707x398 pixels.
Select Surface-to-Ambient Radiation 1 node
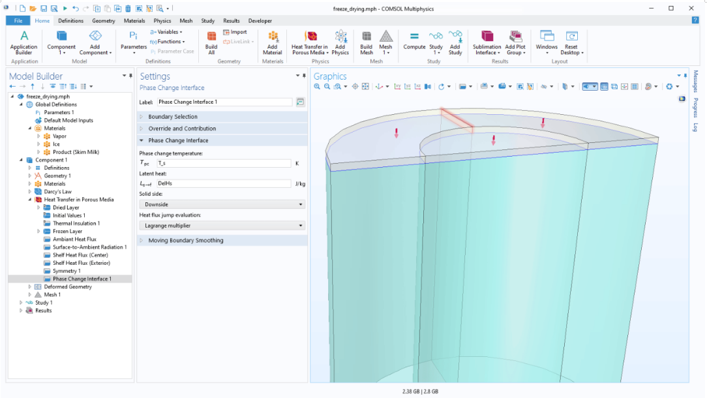click(x=90, y=247)
